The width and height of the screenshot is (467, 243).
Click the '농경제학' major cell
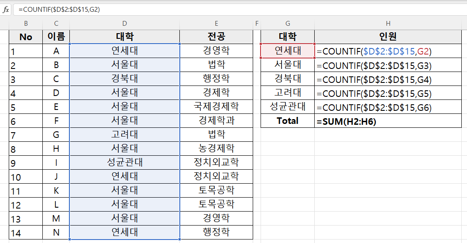pyautogui.click(x=216, y=149)
